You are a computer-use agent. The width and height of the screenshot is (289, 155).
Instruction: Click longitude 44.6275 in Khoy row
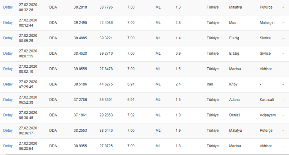tap(106, 84)
